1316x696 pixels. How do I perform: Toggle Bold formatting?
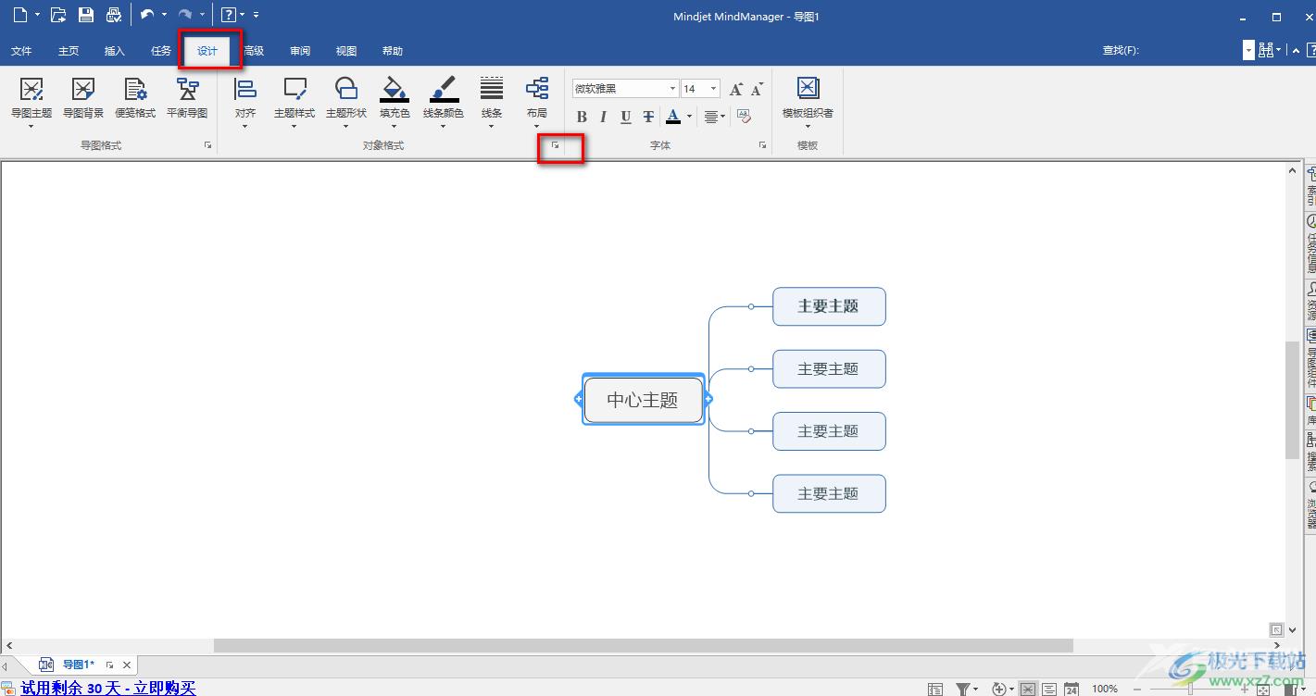tap(582, 117)
